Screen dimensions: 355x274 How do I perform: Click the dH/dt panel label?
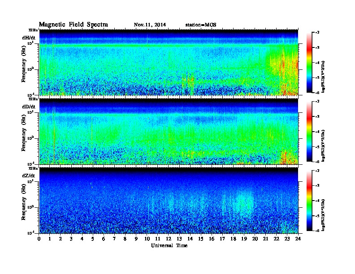click(29, 38)
